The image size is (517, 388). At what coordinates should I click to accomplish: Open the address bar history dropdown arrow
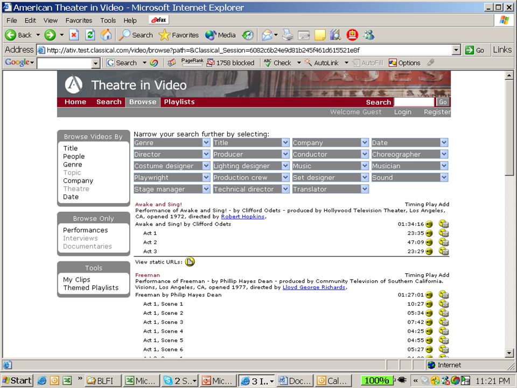click(456, 50)
